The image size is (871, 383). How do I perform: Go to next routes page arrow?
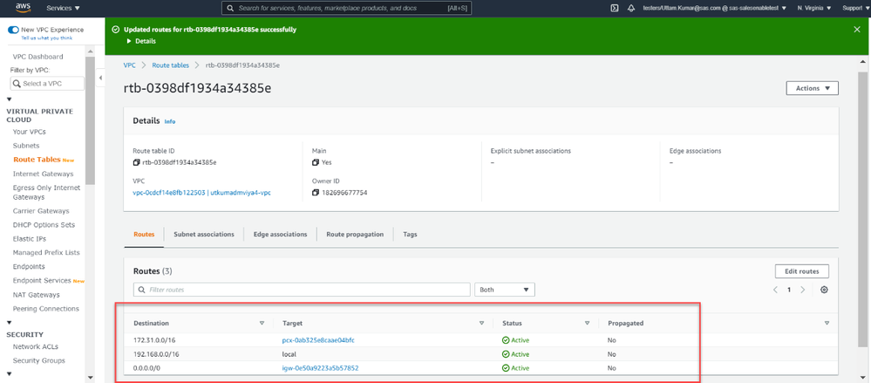803,290
